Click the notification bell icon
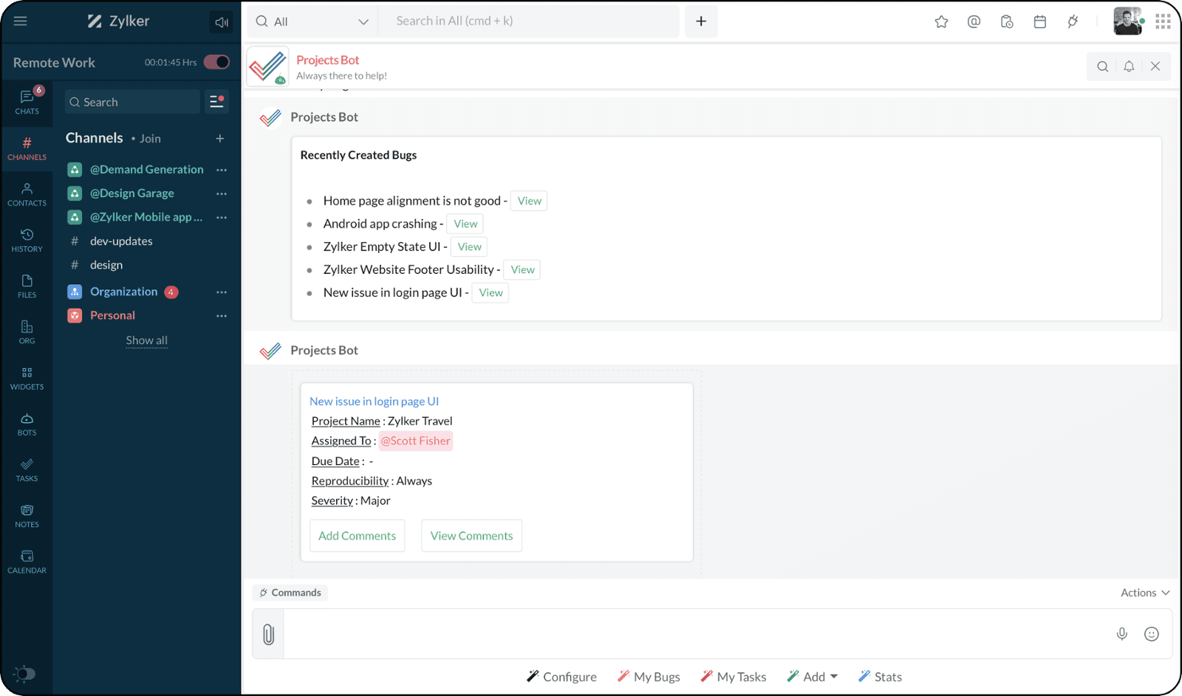 pos(1129,66)
